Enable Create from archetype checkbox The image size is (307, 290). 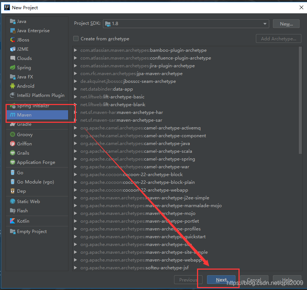click(x=76, y=38)
